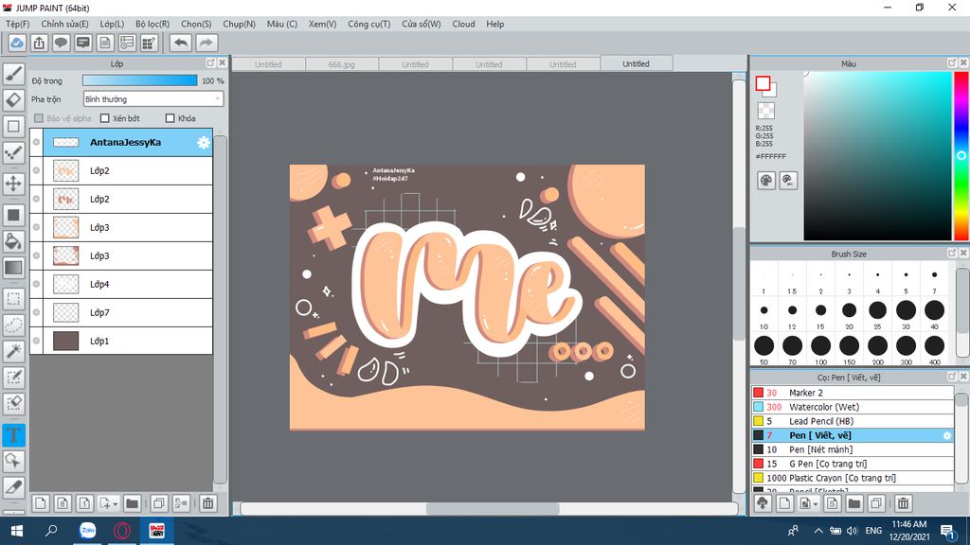
Task: Delete brush with trash icon in Cọ panel
Action: 903,503
